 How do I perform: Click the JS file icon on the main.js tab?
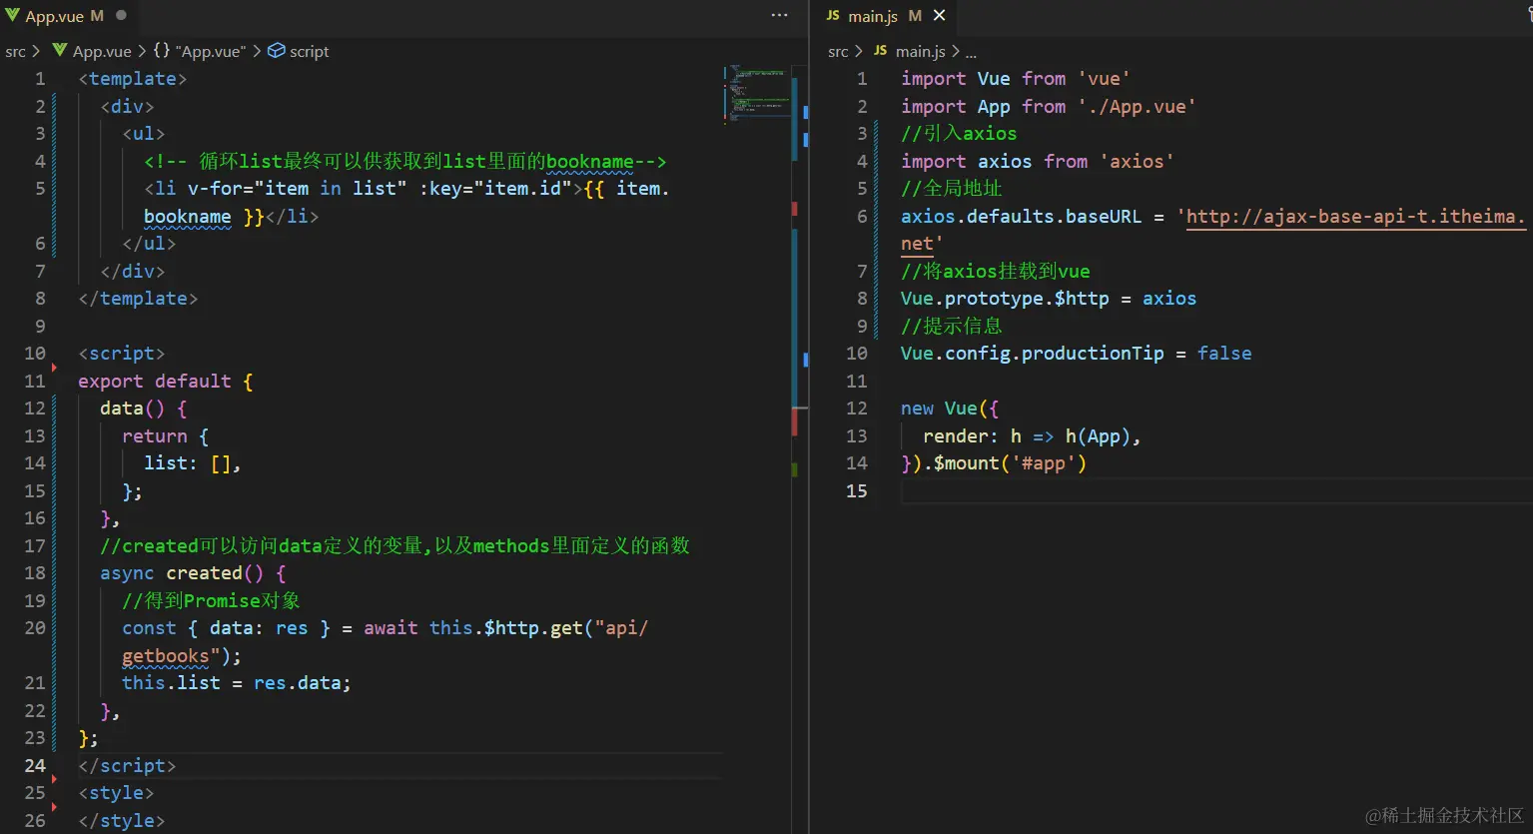pos(833,15)
